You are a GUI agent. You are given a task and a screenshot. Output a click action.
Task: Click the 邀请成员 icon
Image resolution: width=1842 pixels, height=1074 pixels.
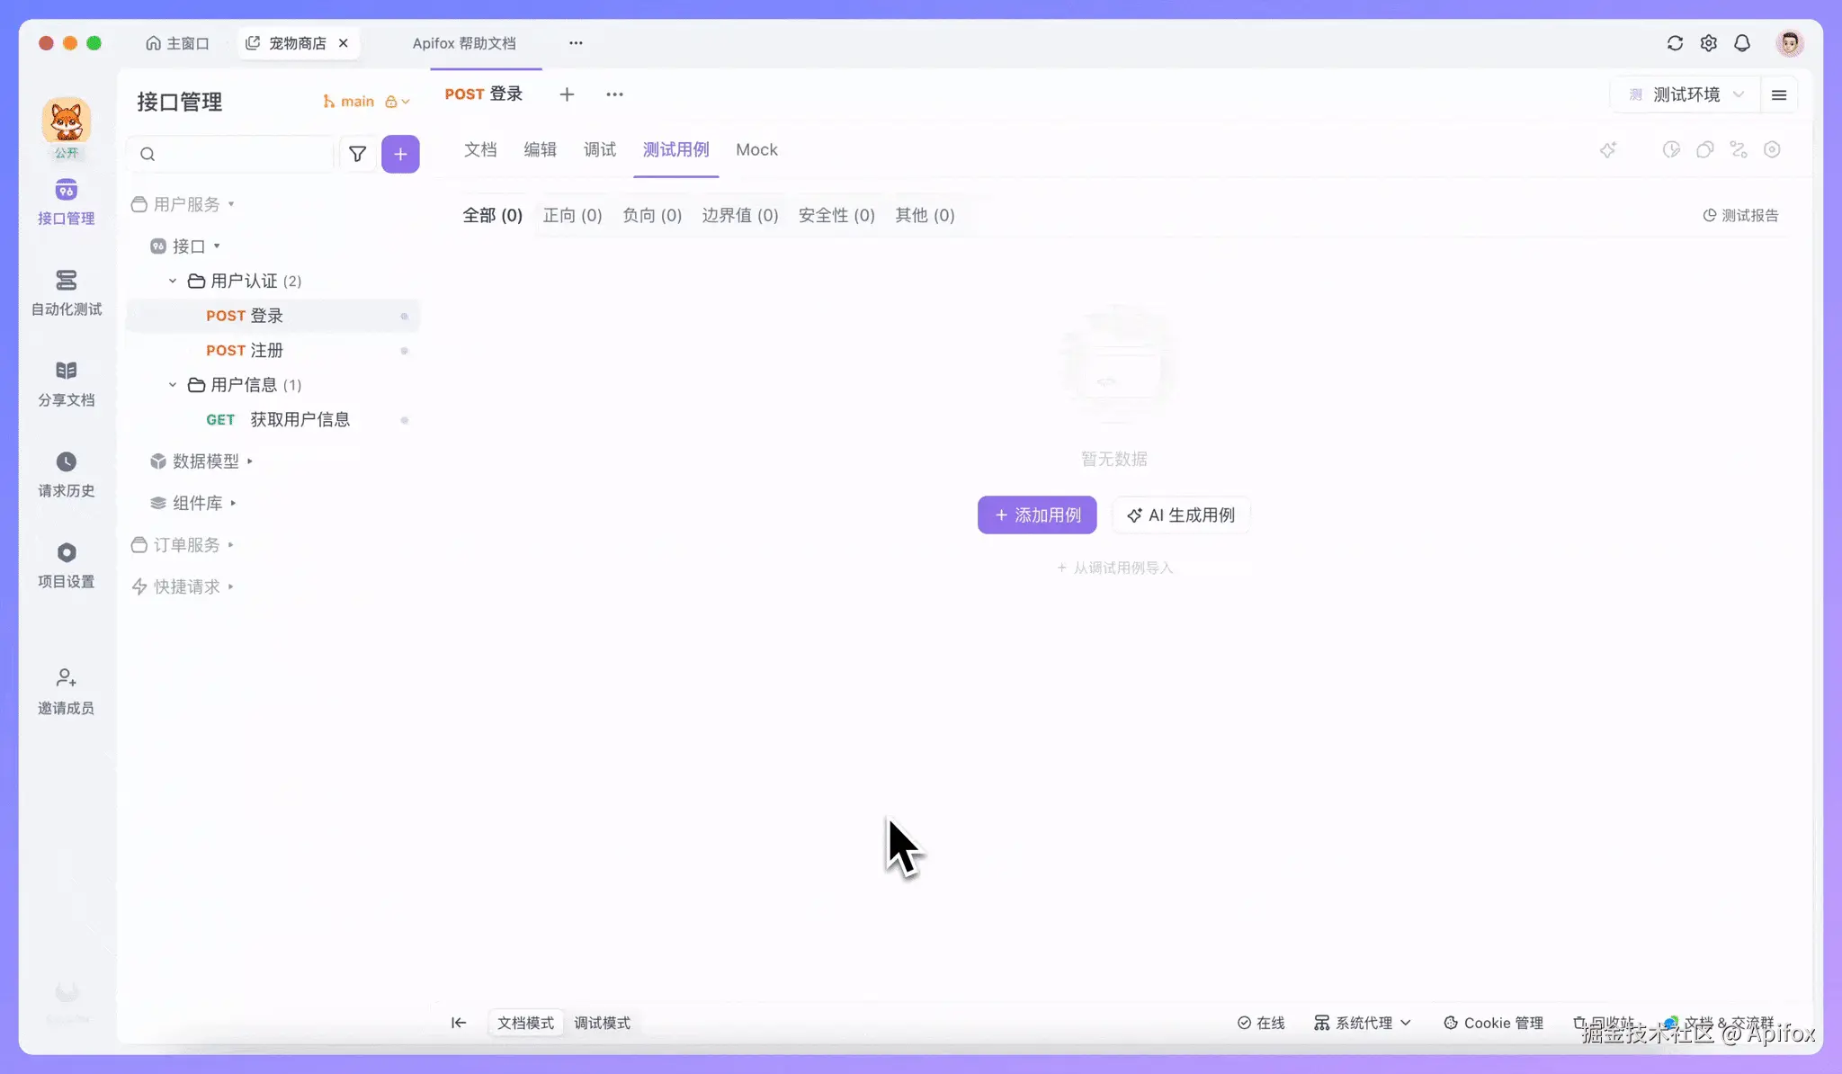(x=66, y=677)
